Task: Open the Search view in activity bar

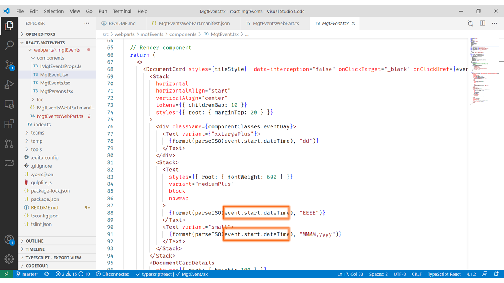Action: pos(9,45)
